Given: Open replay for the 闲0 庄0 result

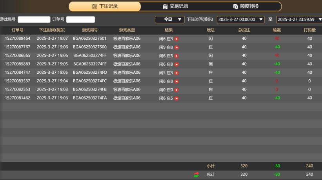Looking at the screenshot, I should tap(176, 90).
